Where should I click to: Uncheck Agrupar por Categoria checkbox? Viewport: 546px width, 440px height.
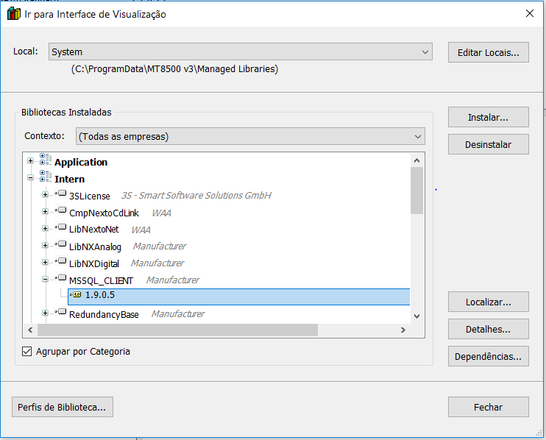28,352
